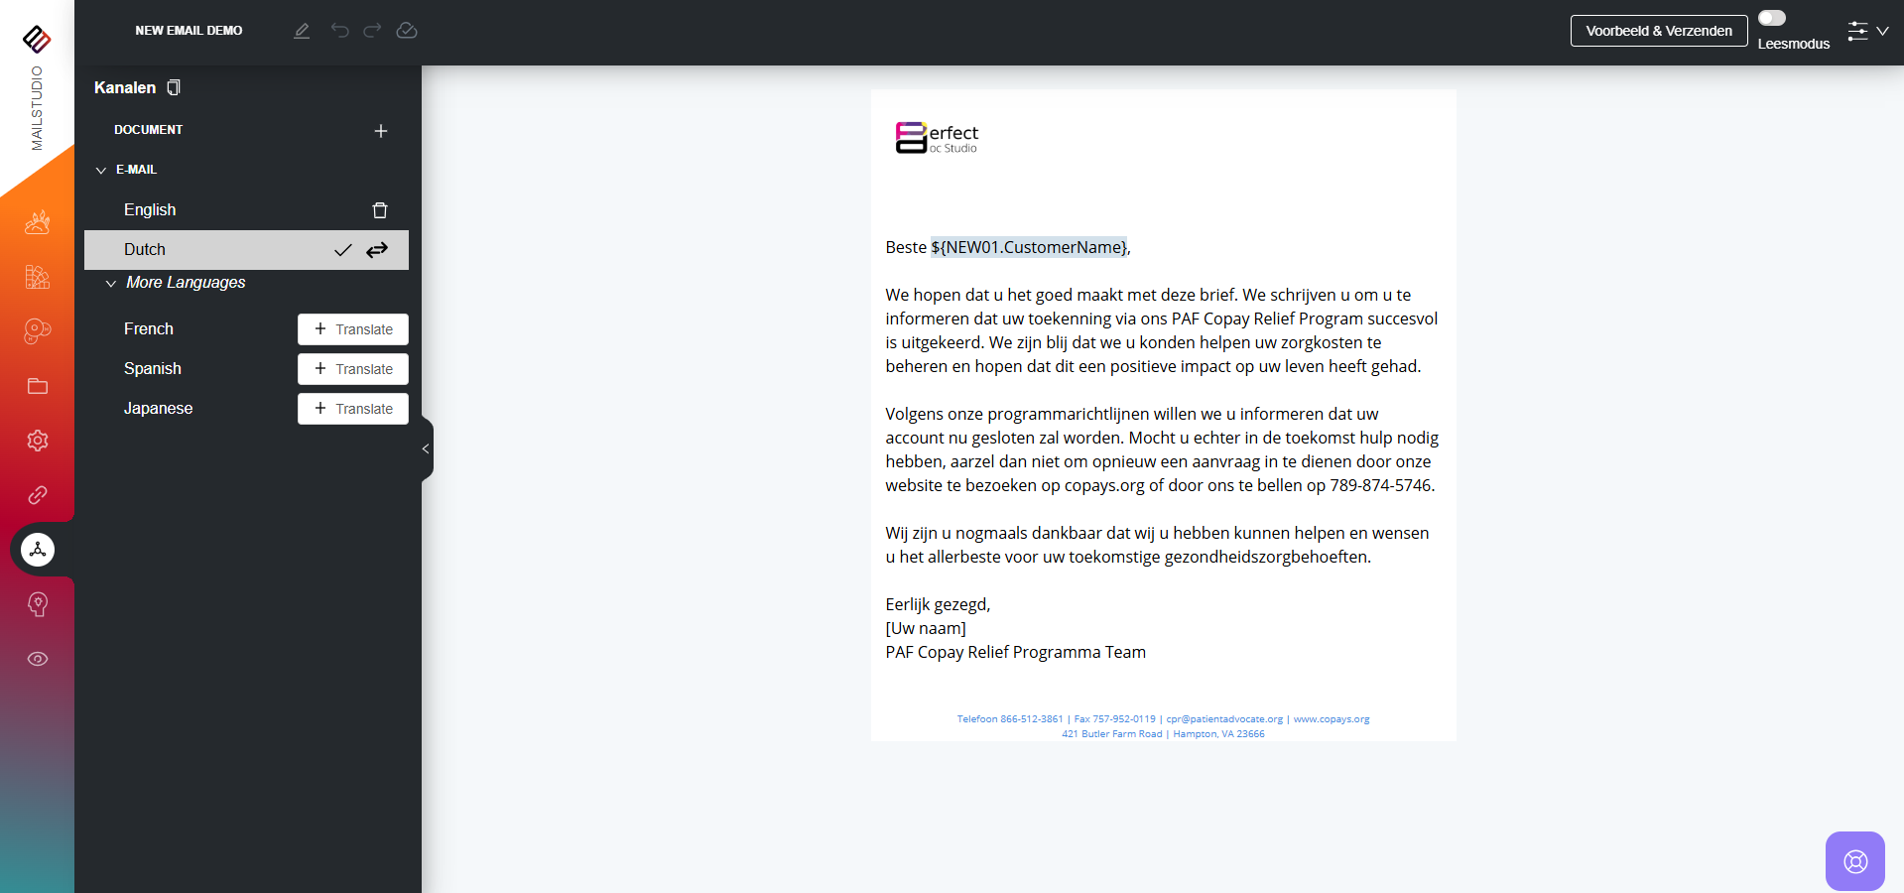Add a document with the plus icon
Image resolution: width=1904 pixels, height=893 pixels.
(381, 131)
